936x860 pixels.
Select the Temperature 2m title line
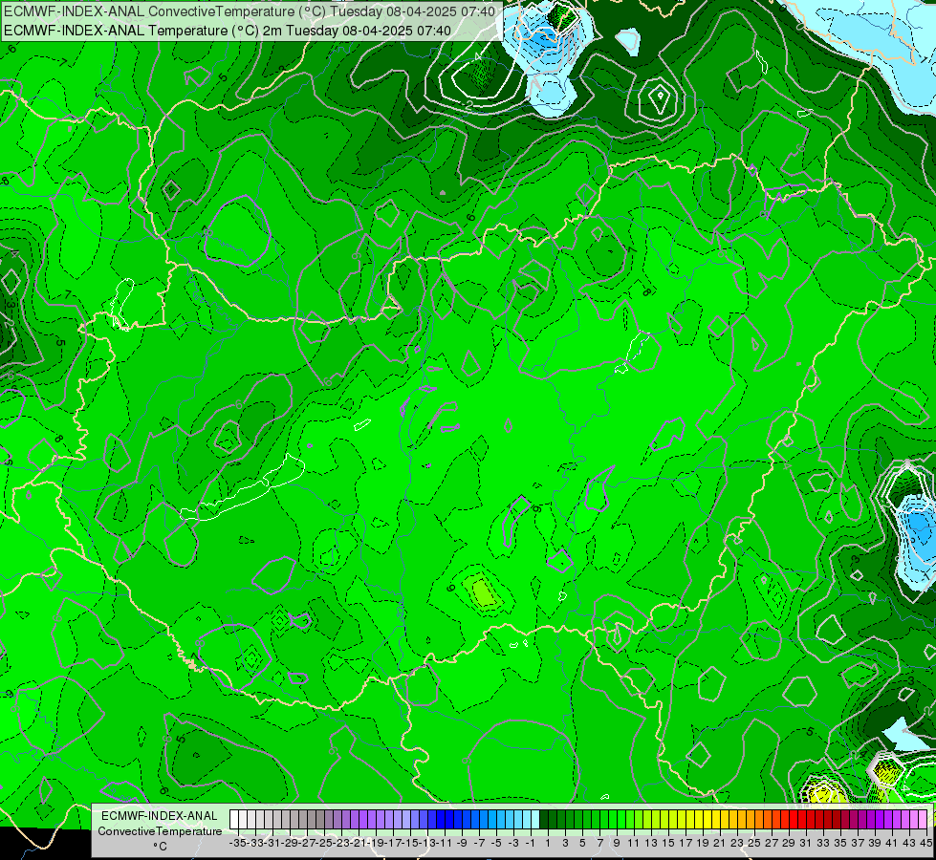click(x=228, y=31)
